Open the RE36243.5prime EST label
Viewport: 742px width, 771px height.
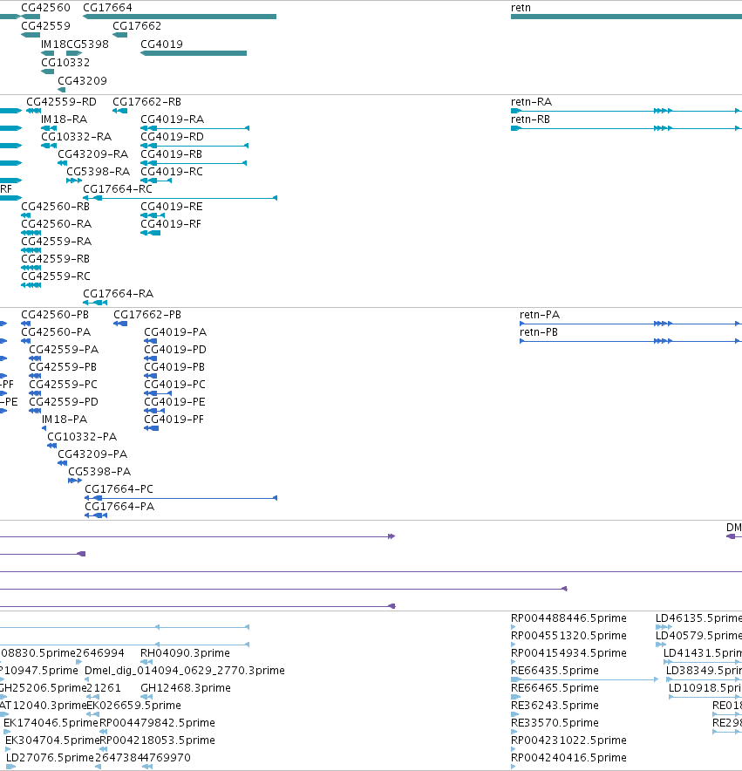pos(555,706)
